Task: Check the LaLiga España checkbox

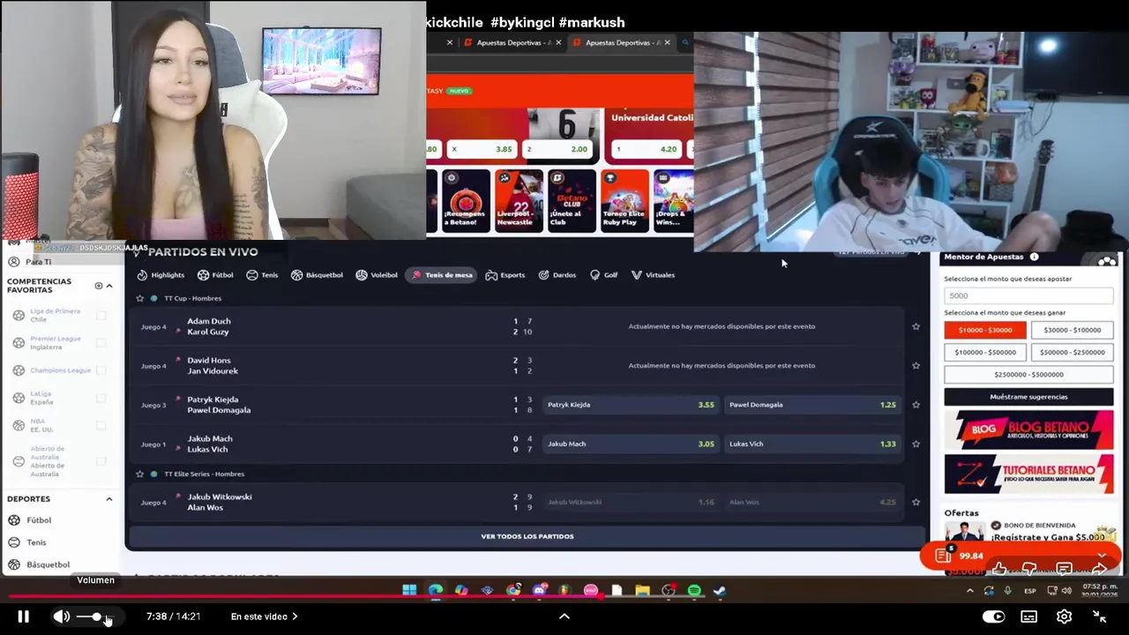Action: pos(101,398)
